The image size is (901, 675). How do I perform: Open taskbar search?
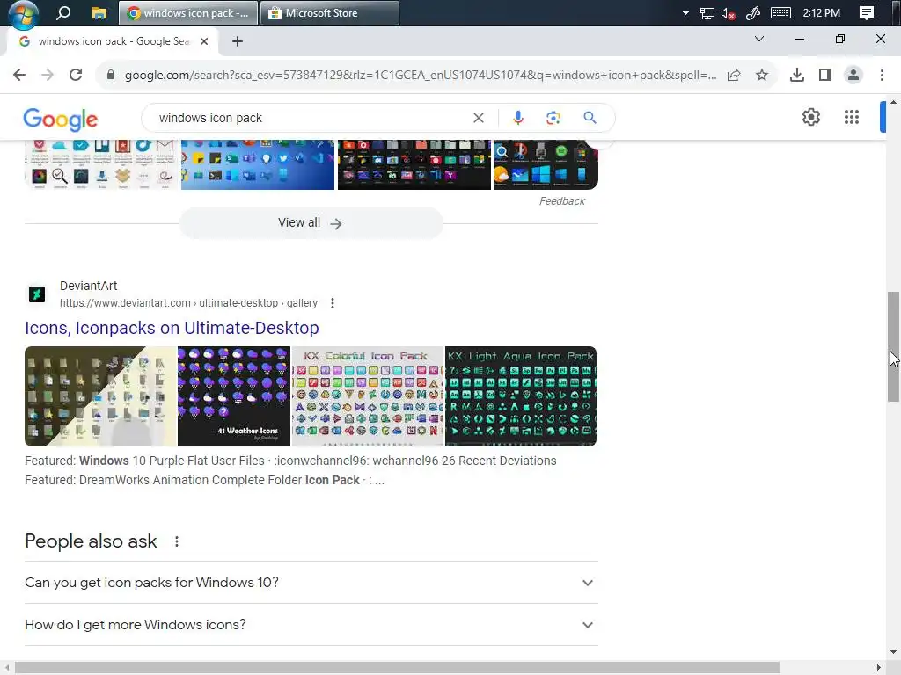63,12
